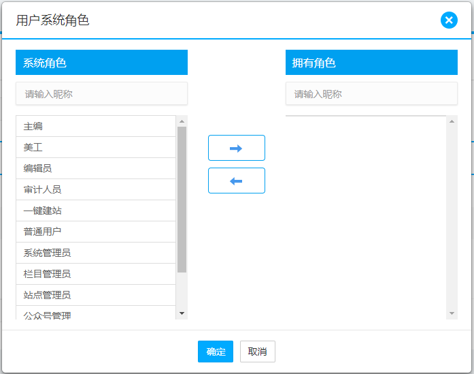Select the 普通用户 role

coord(96,232)
